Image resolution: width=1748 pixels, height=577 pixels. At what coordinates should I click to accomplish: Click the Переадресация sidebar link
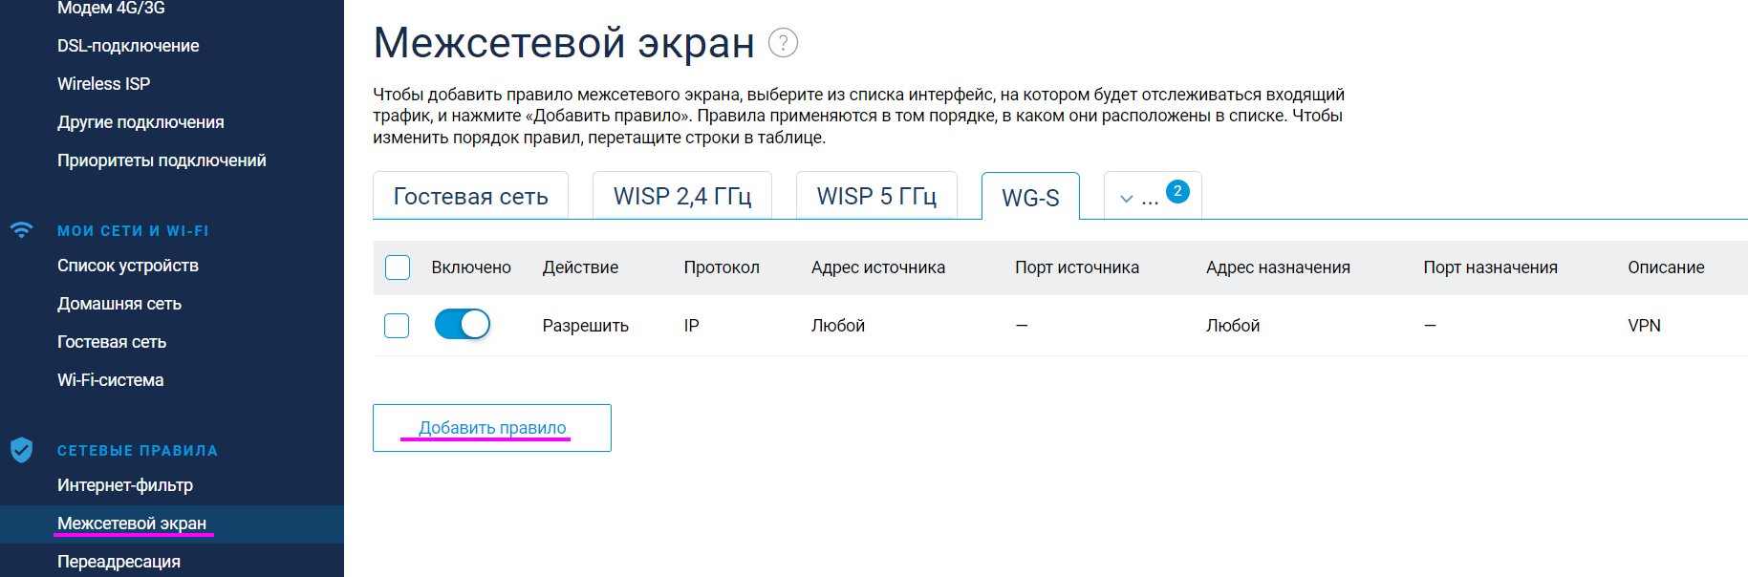119,562
